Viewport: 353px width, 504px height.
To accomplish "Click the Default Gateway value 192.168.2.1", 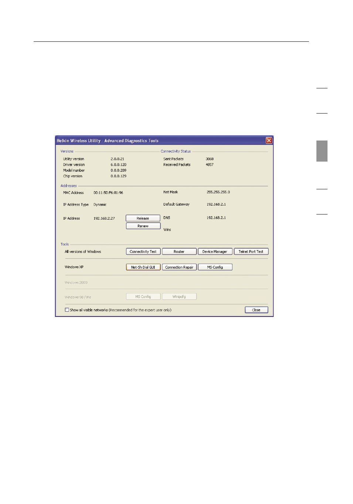I will click(216, 204).
